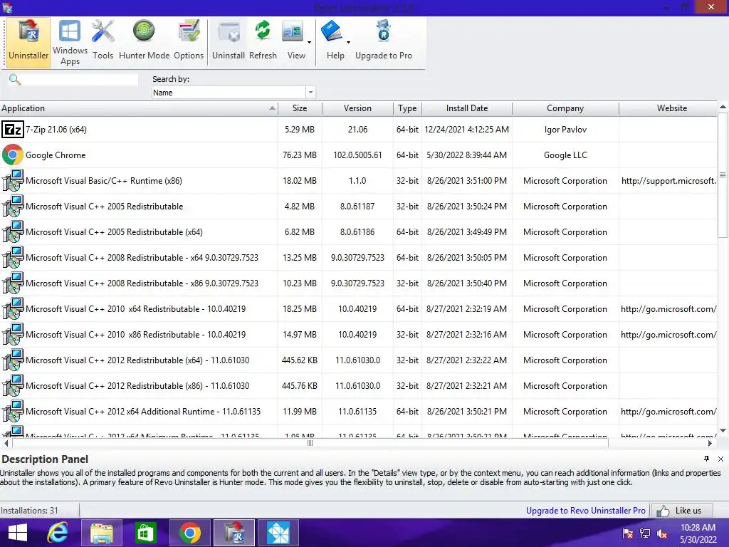
Task: Select Visual C++ 2012 Redistributable (x86) icon
Action: tap(13, 385)
